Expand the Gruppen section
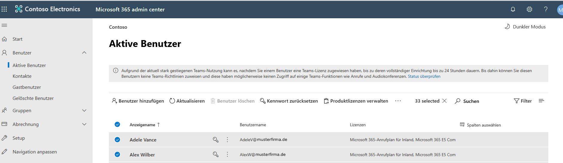The width and height of the screenshot is (563, 163). [84, 110]
